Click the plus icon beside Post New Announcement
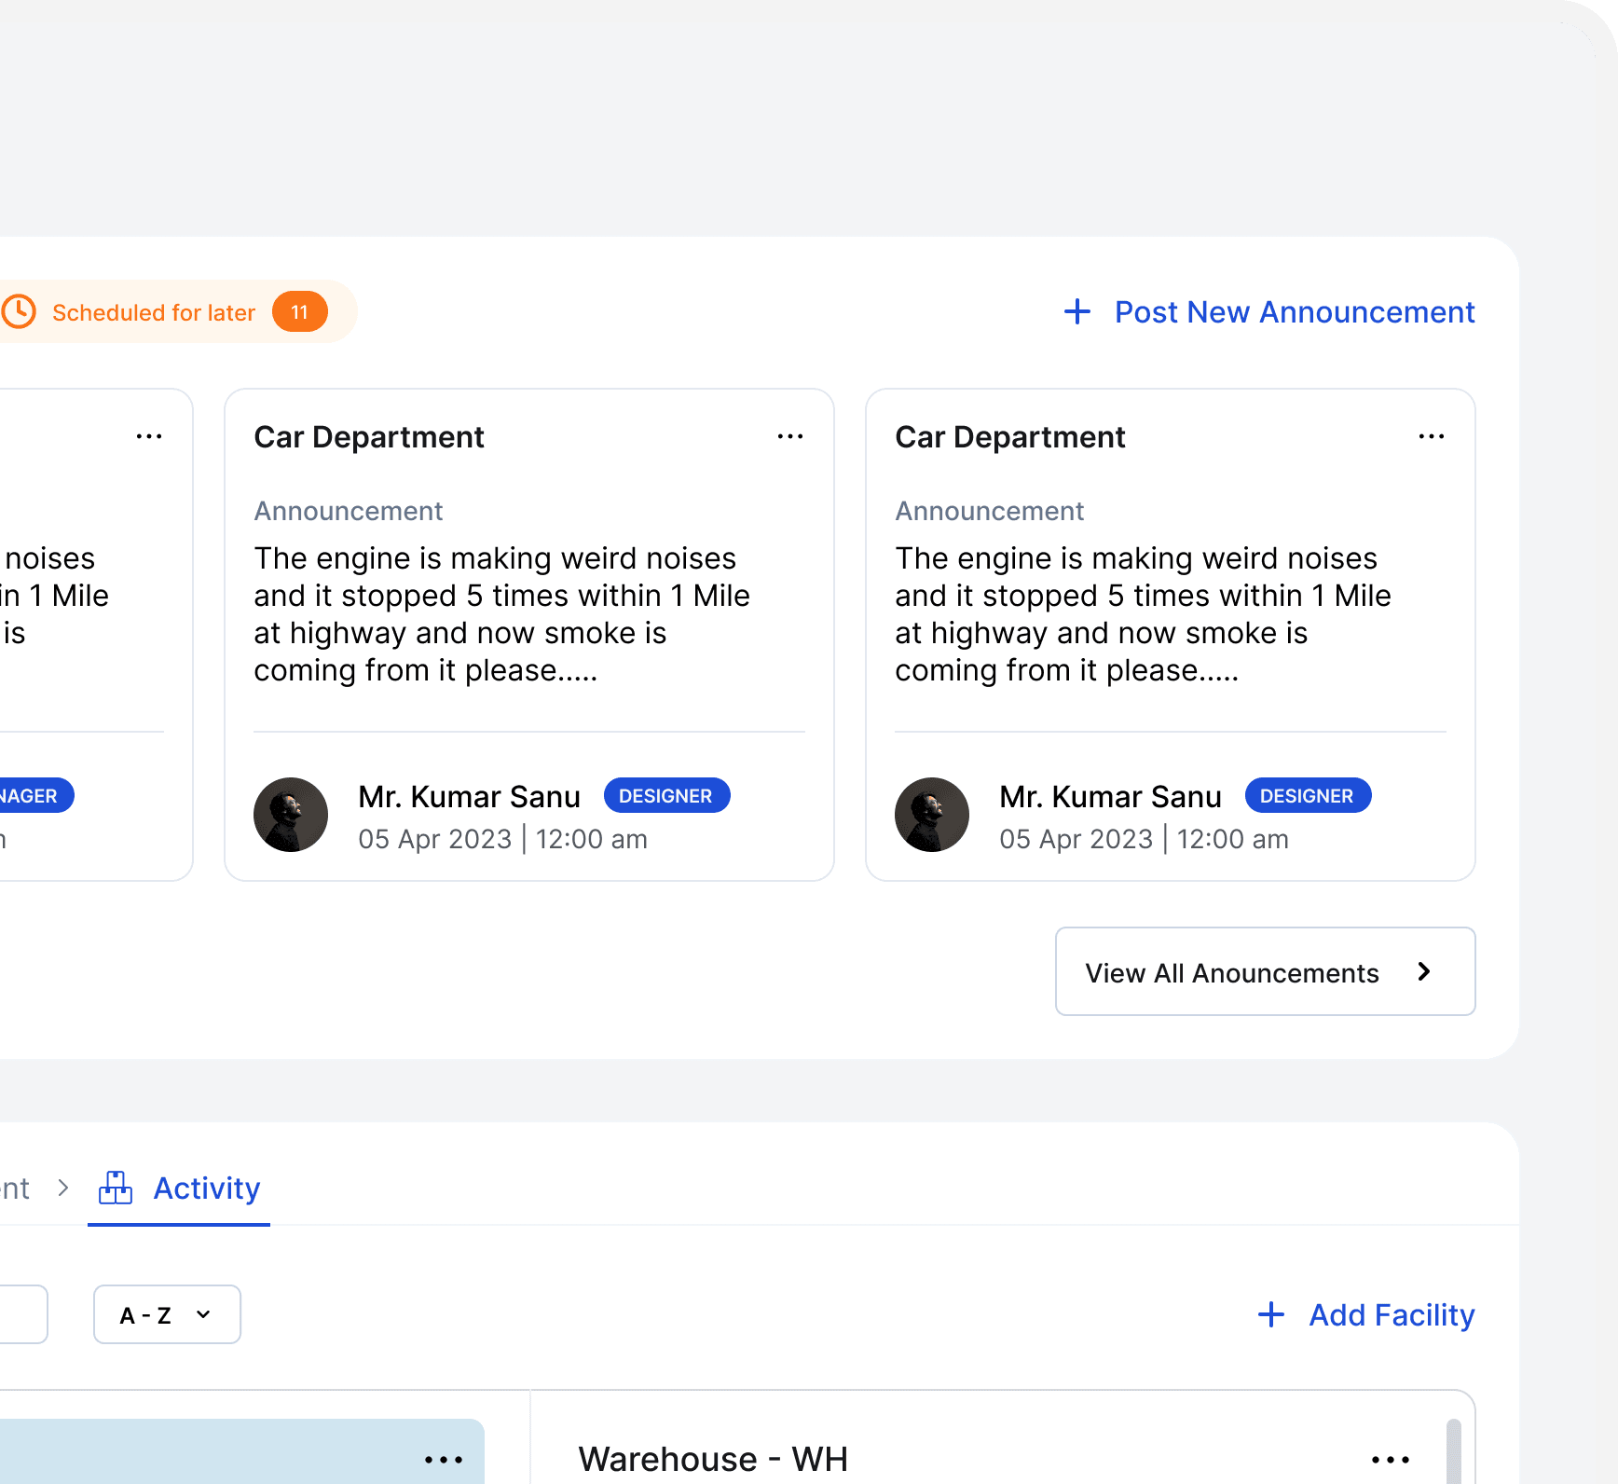The image size is (1618, 1484). (x=1077, y=311)
